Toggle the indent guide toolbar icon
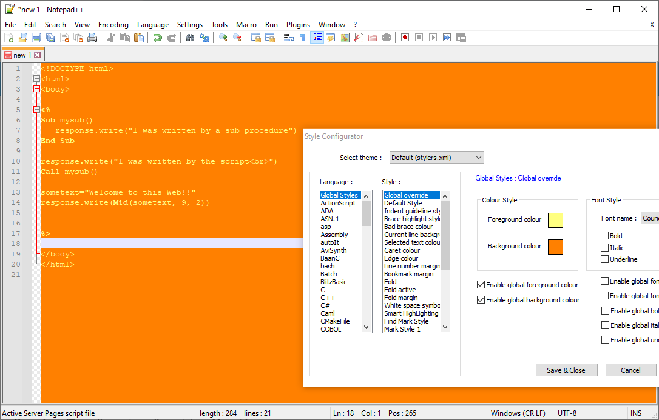Image resolution: width=659 pixels, height=420 pixels. (x=317, y=38)
